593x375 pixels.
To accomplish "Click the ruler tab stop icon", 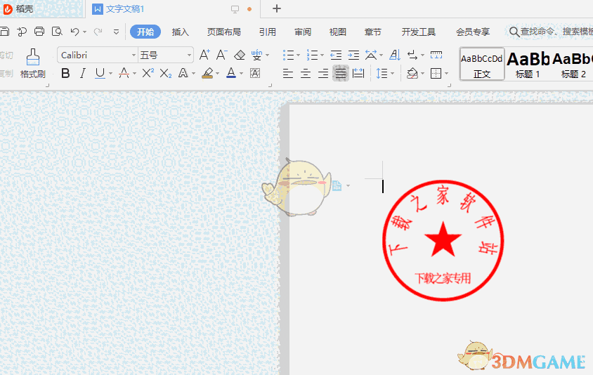I will point(436,55).
